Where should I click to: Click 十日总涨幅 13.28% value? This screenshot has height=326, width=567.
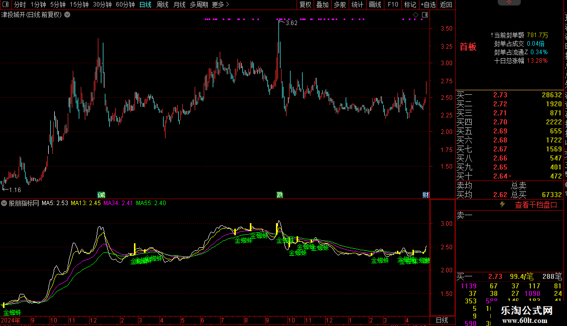click(x=537, y=61)
